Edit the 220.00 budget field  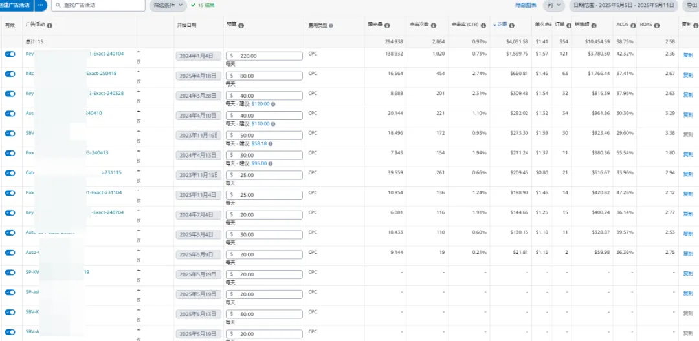pos(264,56)
